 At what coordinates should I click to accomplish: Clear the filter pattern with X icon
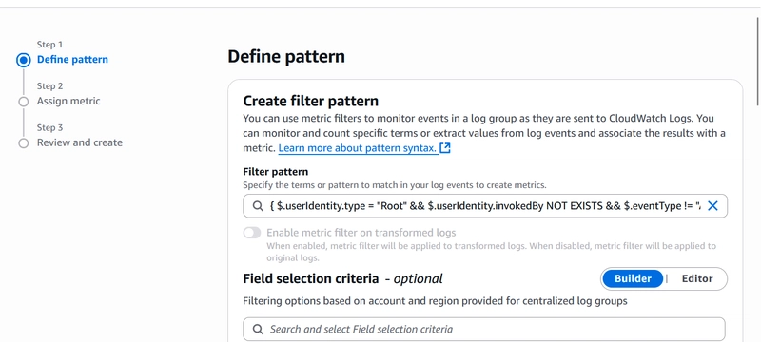pos(712,206)
